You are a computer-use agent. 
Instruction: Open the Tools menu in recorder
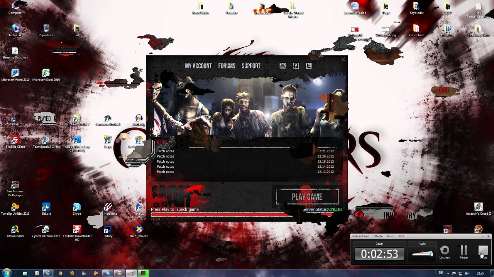pos(390,236)
